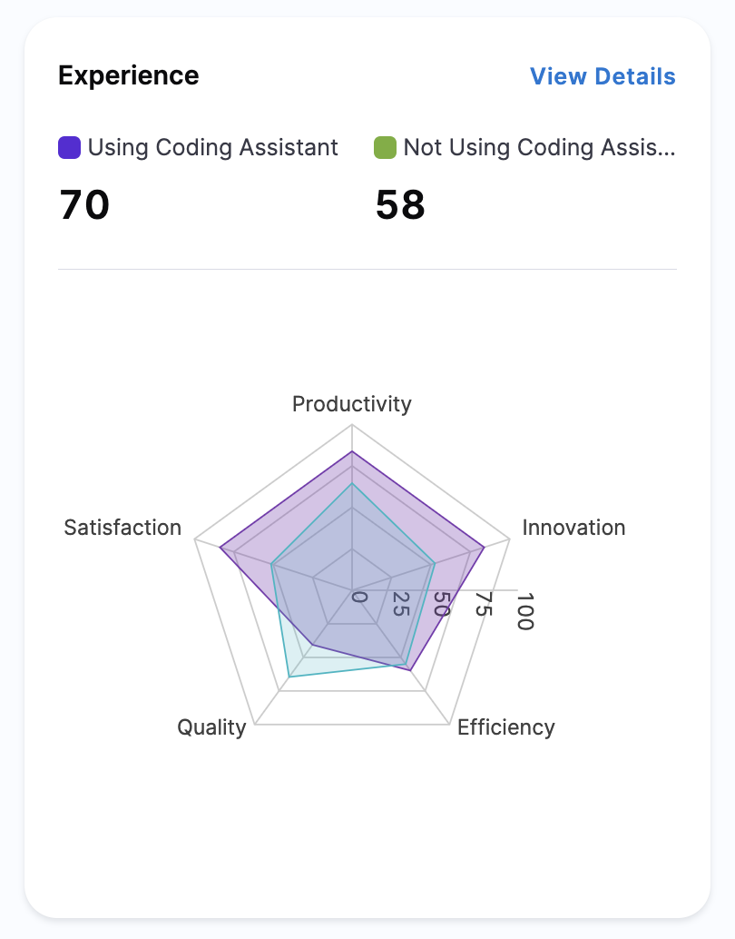Click the teal polygon's Quality data point
The height and width of the screenshot is (939, 735).
(x=289, y=677)
